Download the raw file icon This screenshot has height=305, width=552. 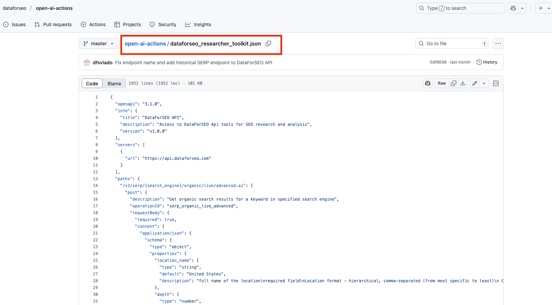463,83
